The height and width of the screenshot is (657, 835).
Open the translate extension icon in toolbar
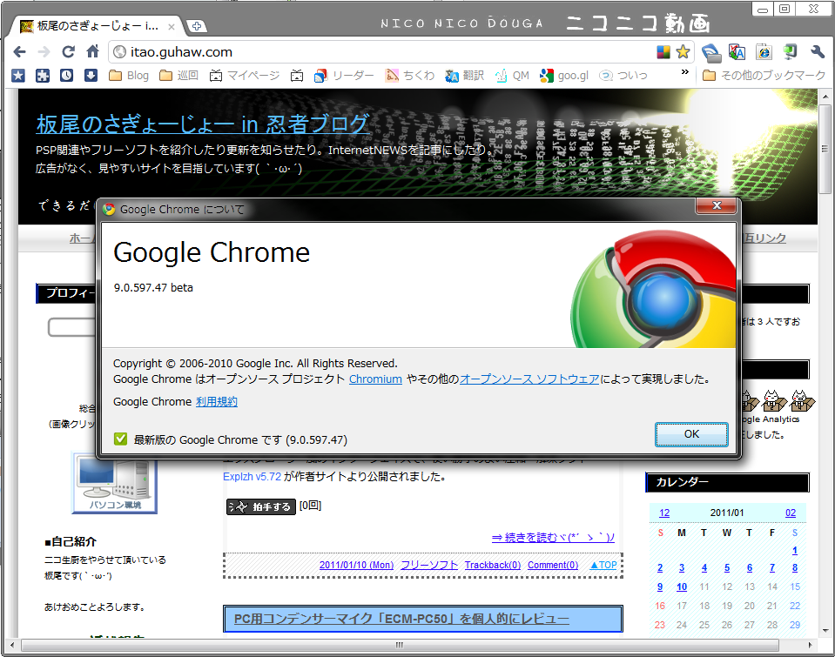pyautogui.click(x=737, y=52)
